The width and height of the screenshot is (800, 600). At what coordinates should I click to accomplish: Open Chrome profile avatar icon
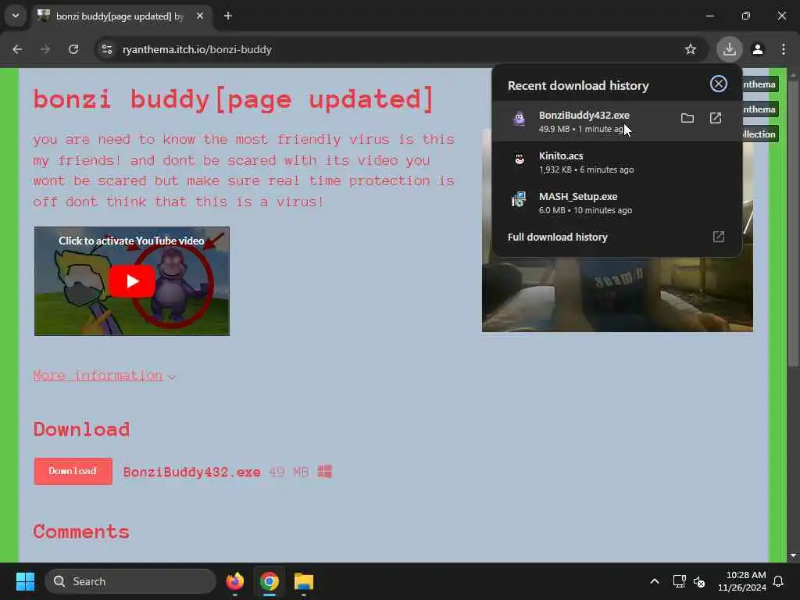pyautogui.click(x=758, y=49)
